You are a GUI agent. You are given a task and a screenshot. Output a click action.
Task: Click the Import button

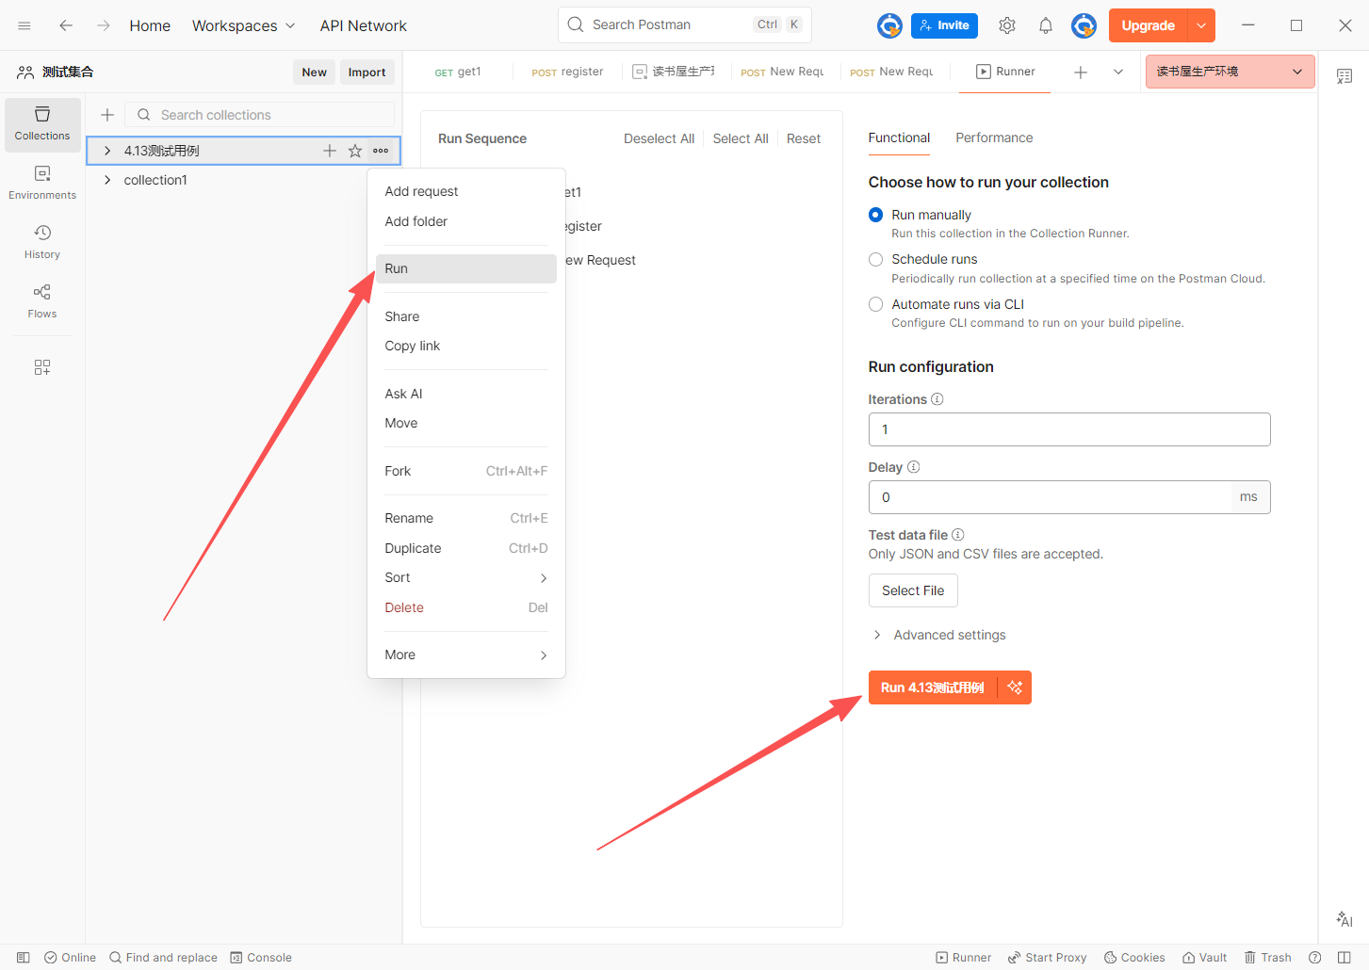(x=367, y=73)
